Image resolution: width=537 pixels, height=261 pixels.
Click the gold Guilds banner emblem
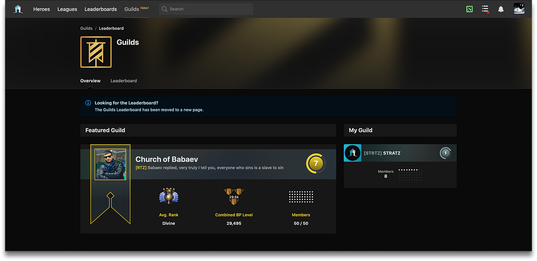click(96, 52)
